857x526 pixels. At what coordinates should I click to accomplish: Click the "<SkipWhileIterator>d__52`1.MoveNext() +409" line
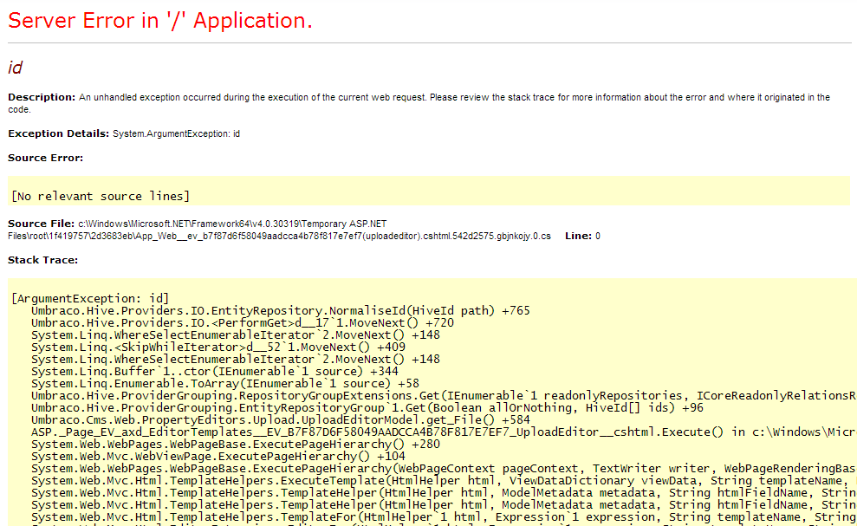point(218,347)
